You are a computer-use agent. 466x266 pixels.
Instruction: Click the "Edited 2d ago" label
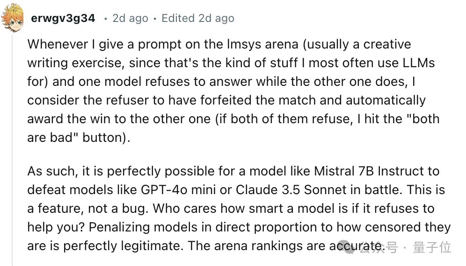coord(198,19)
